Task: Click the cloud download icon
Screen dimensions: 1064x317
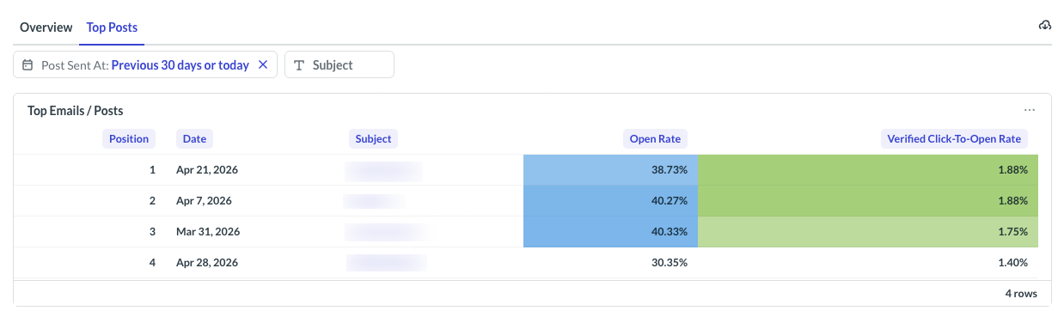Action: 1045,26
